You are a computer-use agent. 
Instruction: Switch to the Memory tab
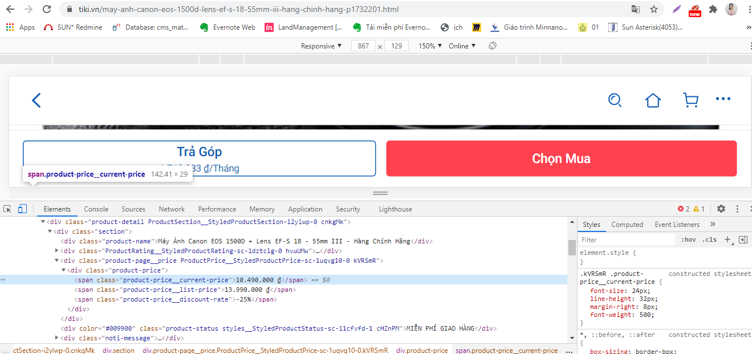262,209
